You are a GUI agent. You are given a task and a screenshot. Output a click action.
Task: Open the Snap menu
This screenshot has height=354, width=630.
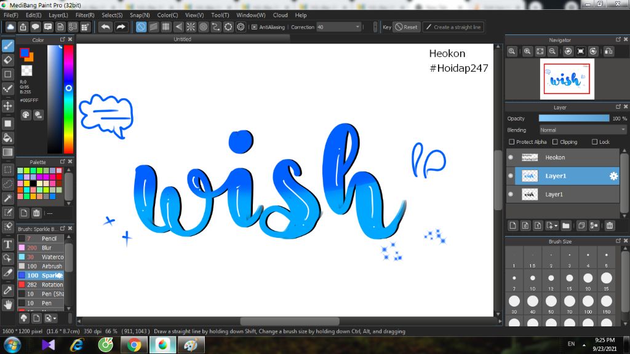coord(140,15)
